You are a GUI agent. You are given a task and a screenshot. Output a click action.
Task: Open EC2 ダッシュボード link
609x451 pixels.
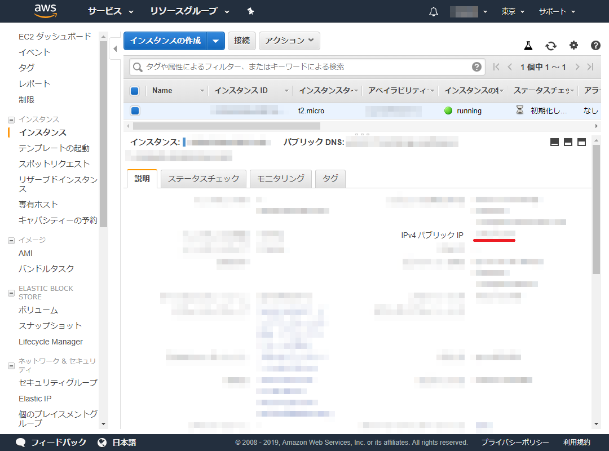(x=55, y=37)
